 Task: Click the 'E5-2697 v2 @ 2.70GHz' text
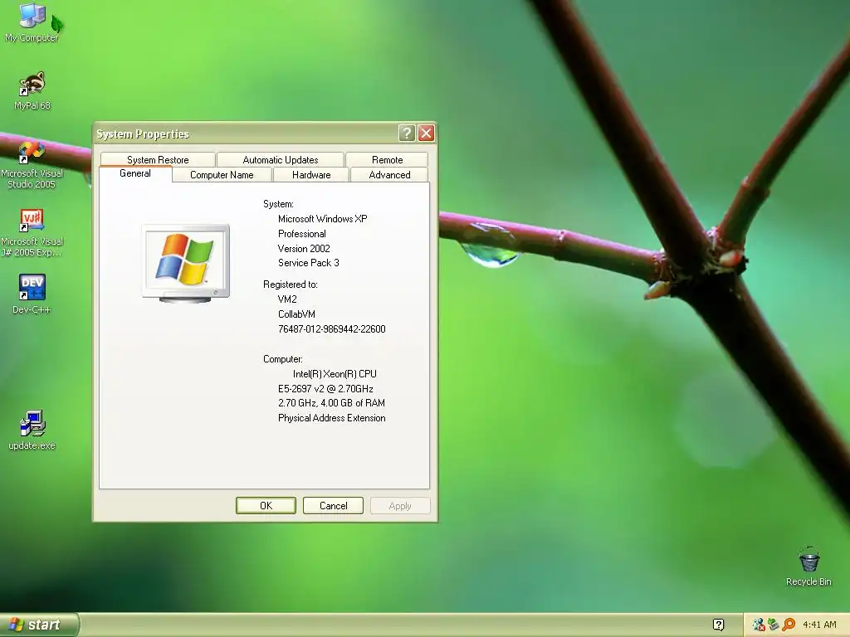point(325,389)
